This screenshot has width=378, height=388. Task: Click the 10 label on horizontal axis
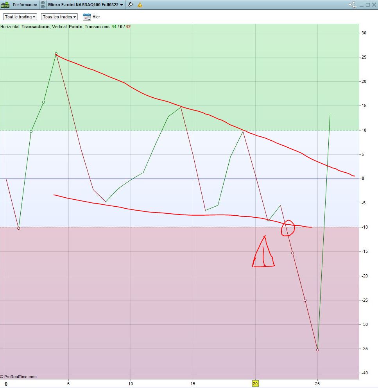click(131, 384)
